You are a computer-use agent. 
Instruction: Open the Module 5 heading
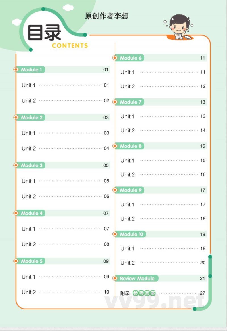pos(31,261)
